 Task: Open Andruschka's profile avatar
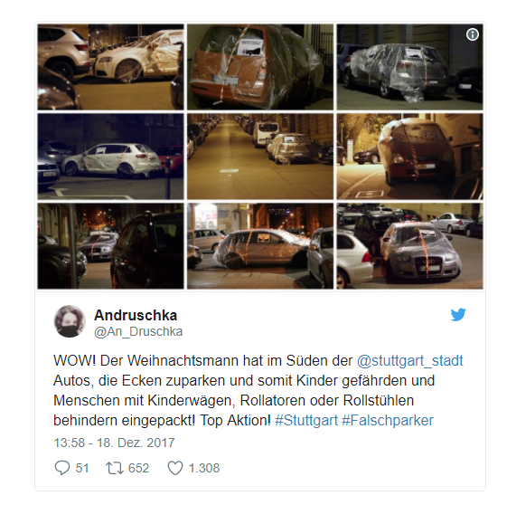pyautogui.click(x=70, y=321)
